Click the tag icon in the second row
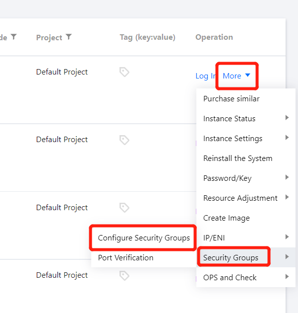Viewport: 298px width, 313px height. pos(124,140)
